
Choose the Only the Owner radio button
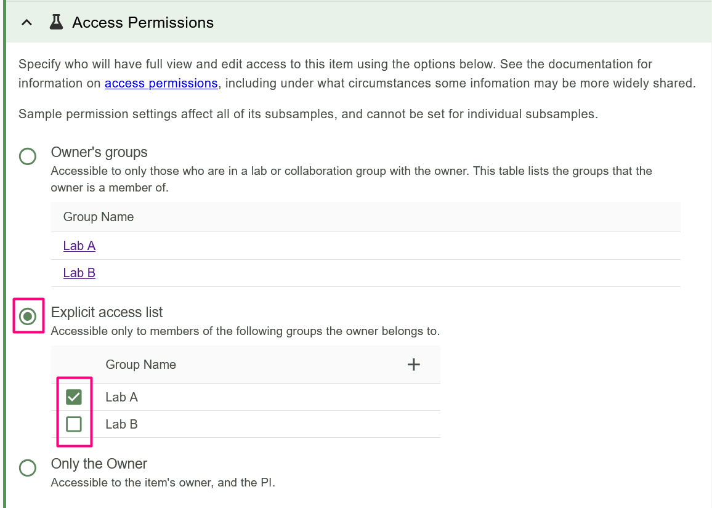(28, 468)
